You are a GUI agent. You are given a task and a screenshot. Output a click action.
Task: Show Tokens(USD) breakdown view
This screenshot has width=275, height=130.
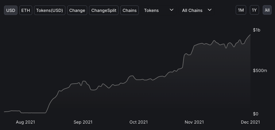click(x=50, y=10)
